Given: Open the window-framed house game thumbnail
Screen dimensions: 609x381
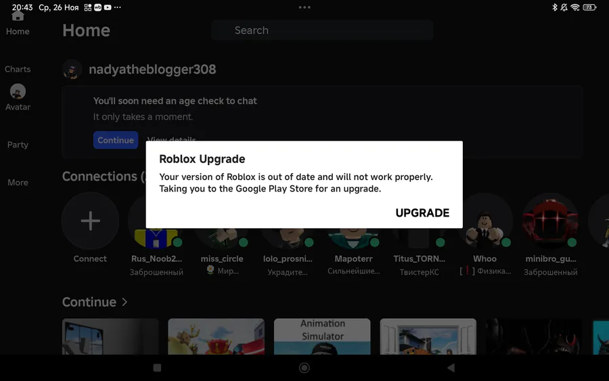Looking at the screenshot, I should click(428, 336).
